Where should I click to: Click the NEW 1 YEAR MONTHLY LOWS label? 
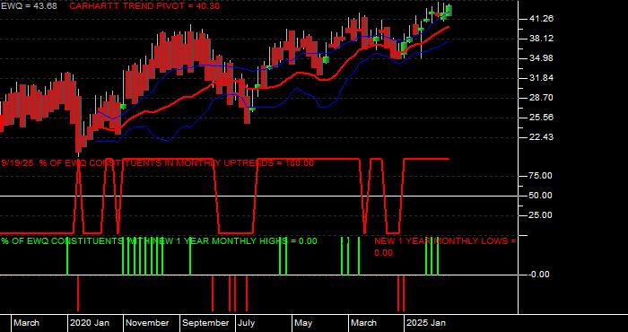pyautogui.click(x=445, y=247)
